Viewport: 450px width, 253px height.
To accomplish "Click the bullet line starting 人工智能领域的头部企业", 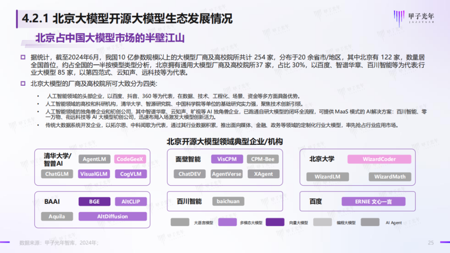I will pos(174,96).
